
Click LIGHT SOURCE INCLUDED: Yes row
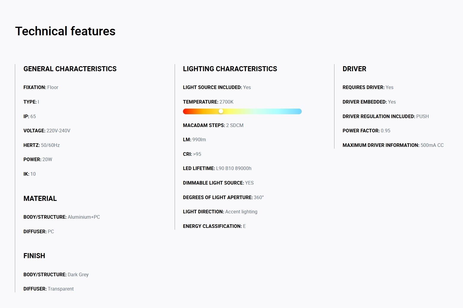[x=217, y=87]
